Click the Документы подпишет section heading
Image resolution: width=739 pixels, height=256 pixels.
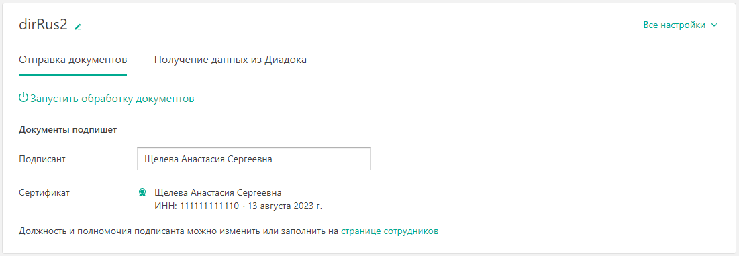(68, 130)
